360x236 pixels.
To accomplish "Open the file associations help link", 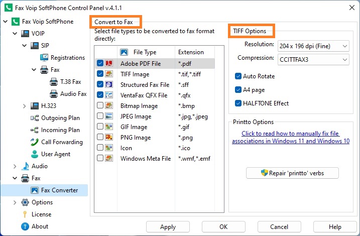I will (291, 137).
